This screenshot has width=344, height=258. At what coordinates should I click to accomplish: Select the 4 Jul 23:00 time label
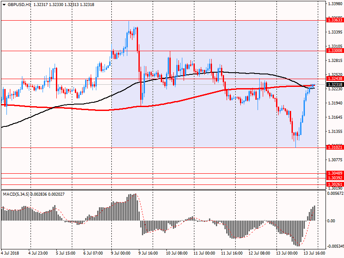[x=38, y=253]
